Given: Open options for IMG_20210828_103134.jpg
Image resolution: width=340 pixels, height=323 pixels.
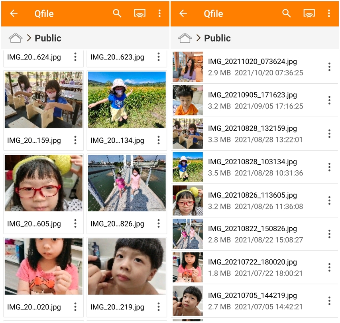Looking at the screenshot, I should 329,167.
